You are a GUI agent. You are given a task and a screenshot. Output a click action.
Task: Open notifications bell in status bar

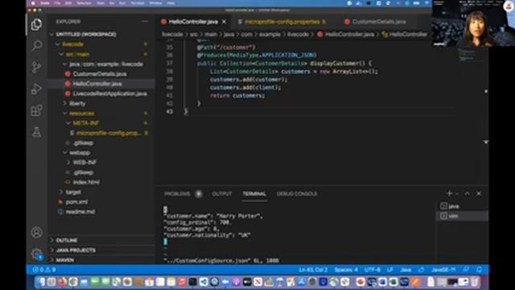(x=480, y=270)
